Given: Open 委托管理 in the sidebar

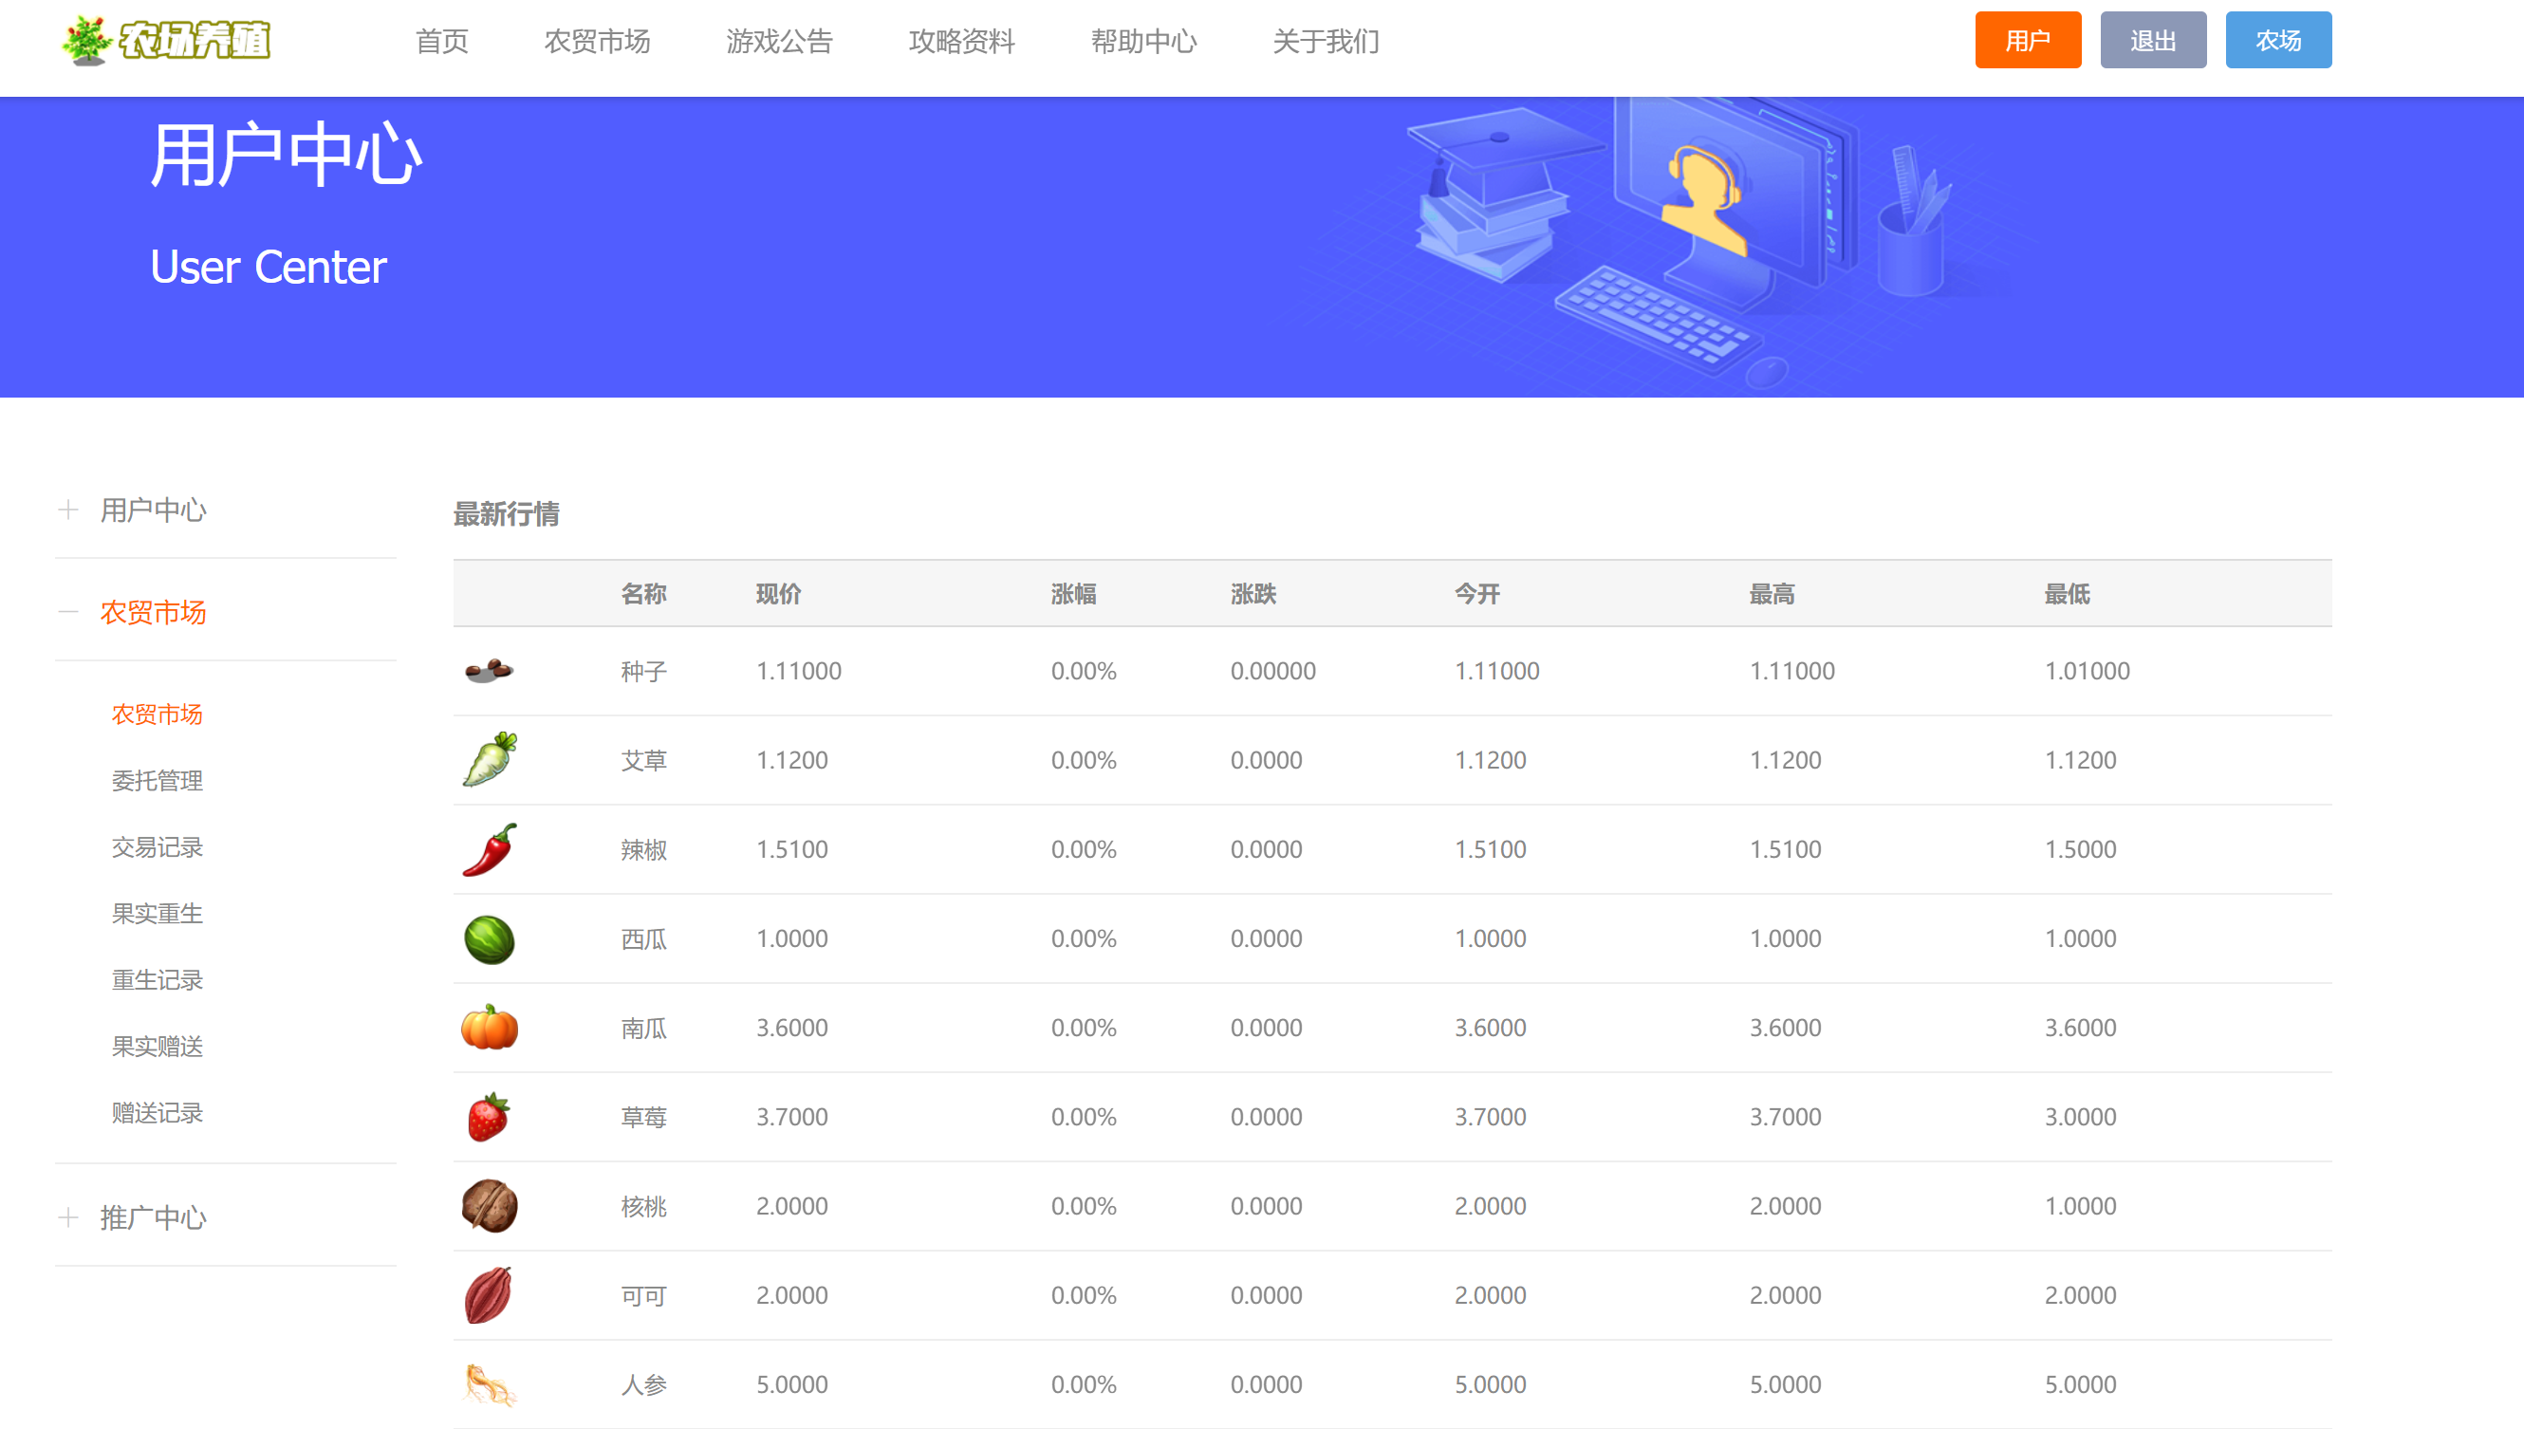Looking at the screenshot, I should [157, 781].
